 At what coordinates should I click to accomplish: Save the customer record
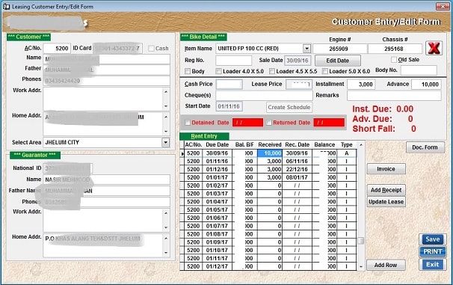(x=433, y=239)
